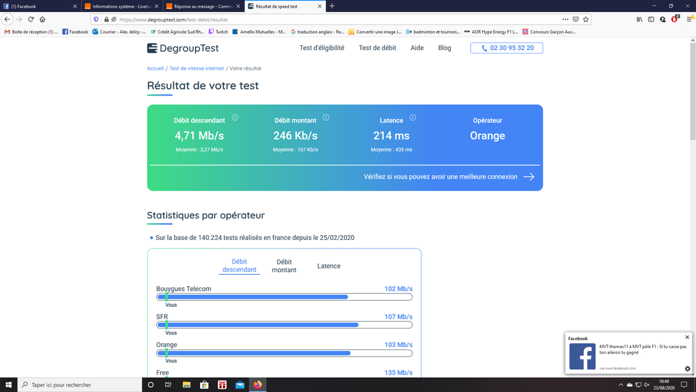
Task: Click Vérifiez si vous pouvez avoir une meilleure connexion
Action: click(449, 177)
